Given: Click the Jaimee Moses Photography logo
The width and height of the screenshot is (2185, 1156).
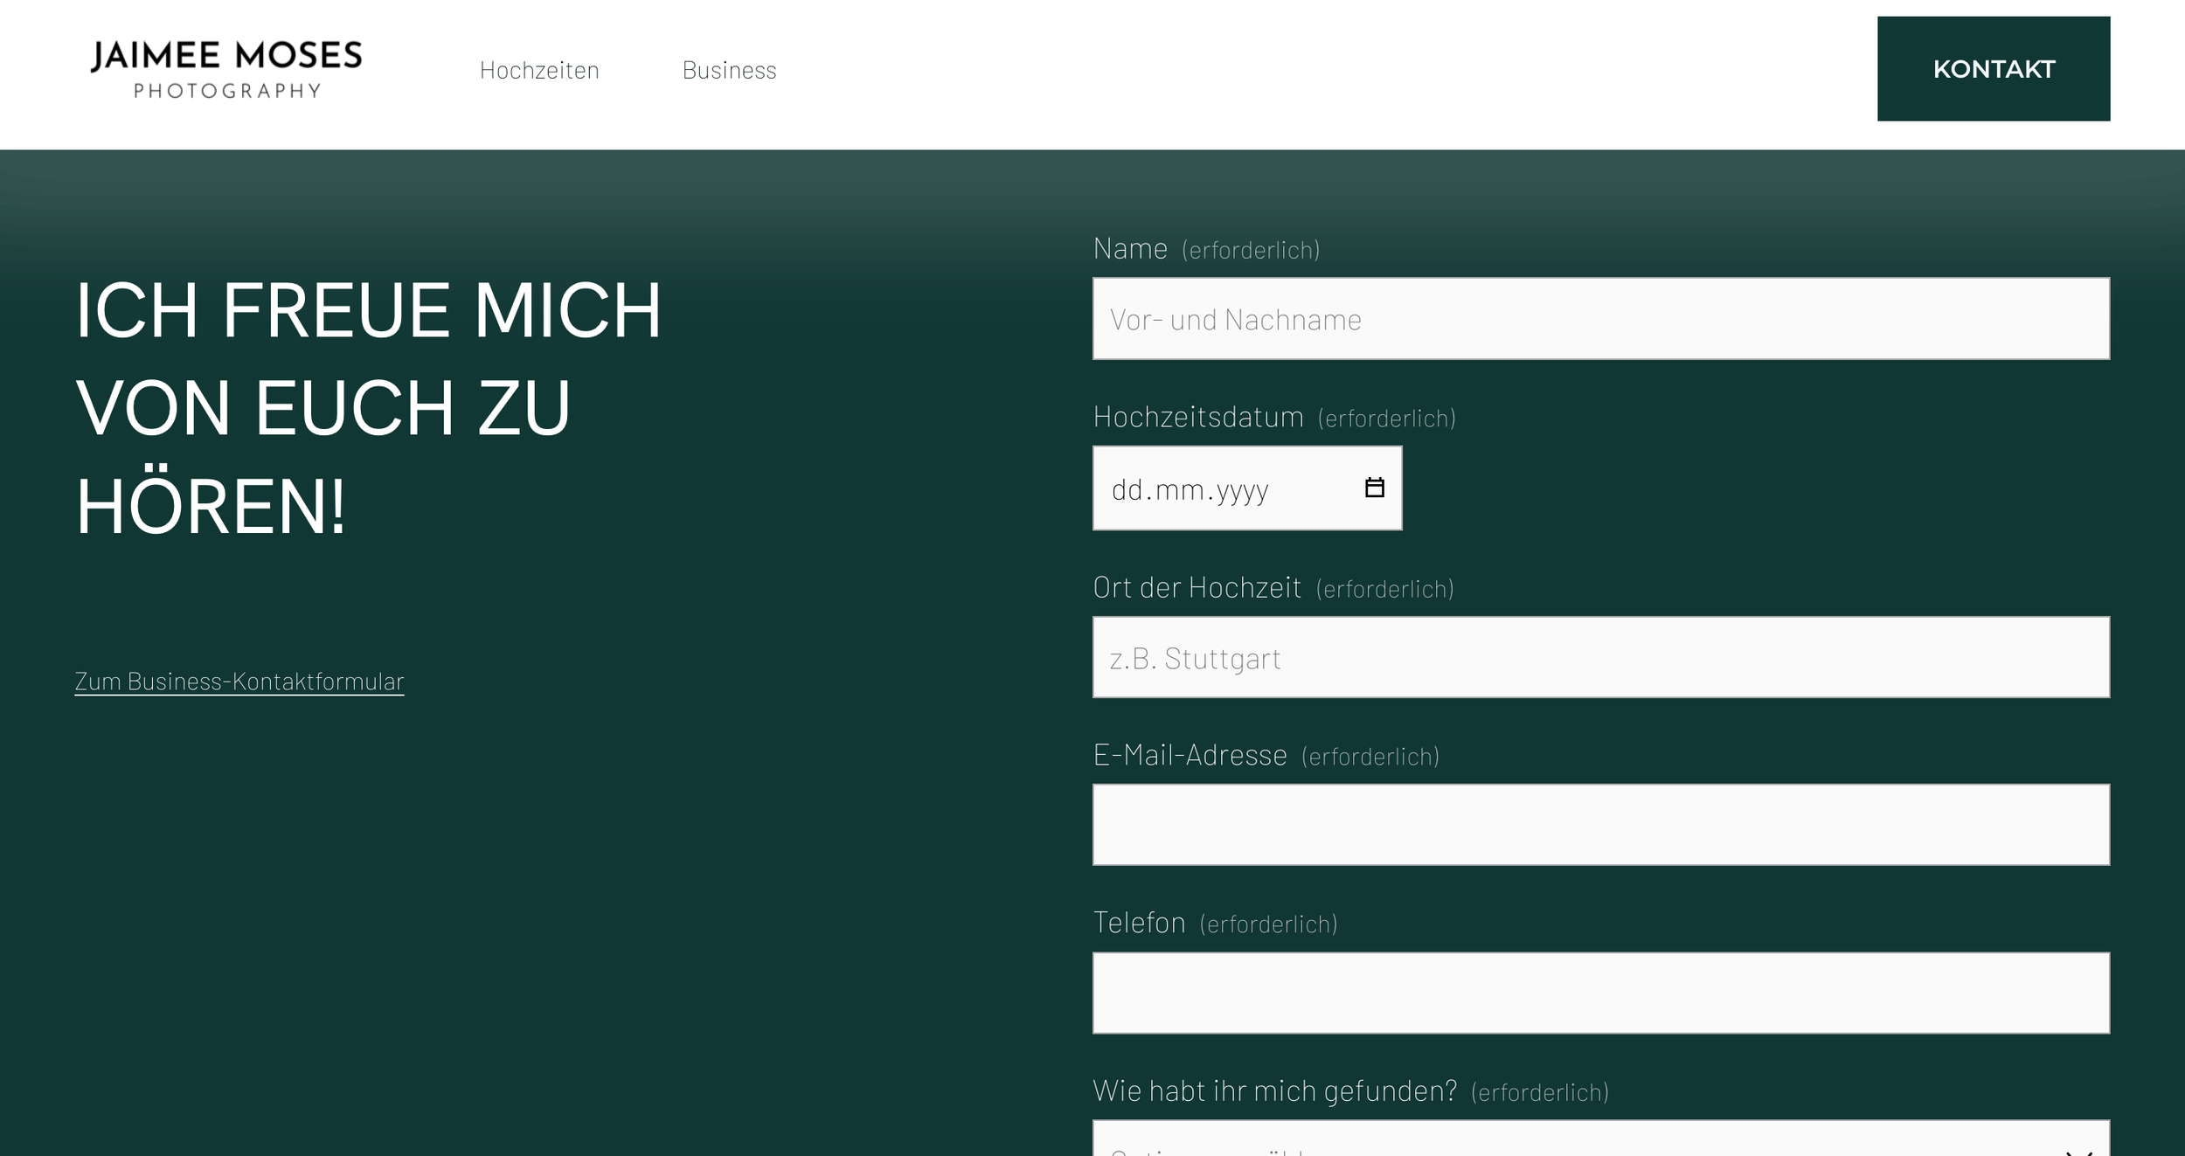Looking at the screenshot, I should [226, 69].
